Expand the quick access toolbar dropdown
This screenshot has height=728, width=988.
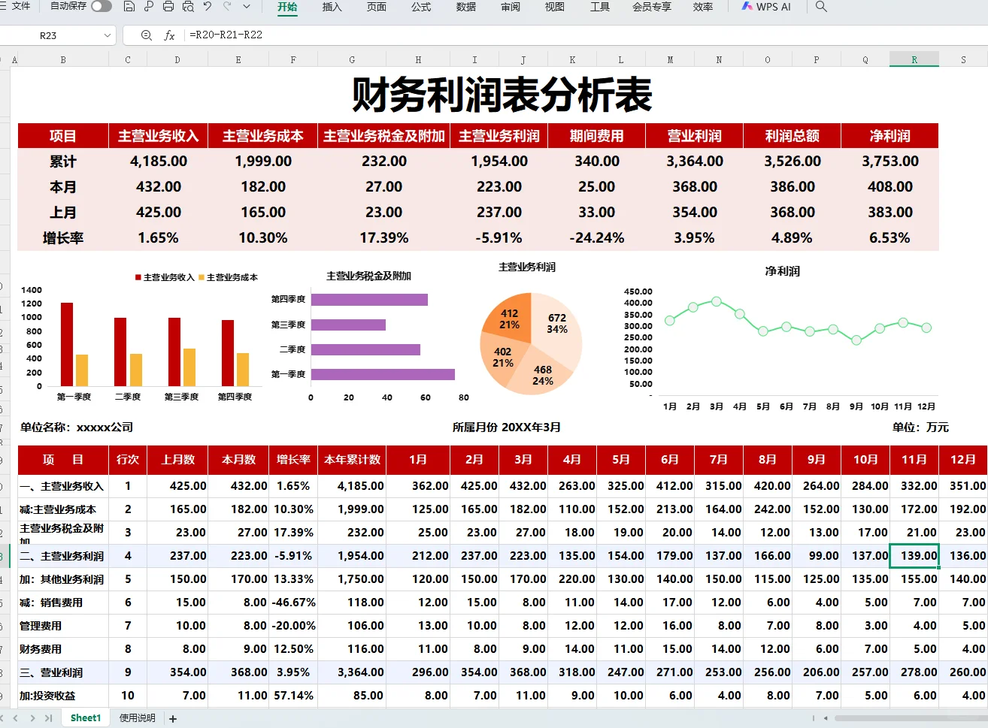tap(247, 6)
